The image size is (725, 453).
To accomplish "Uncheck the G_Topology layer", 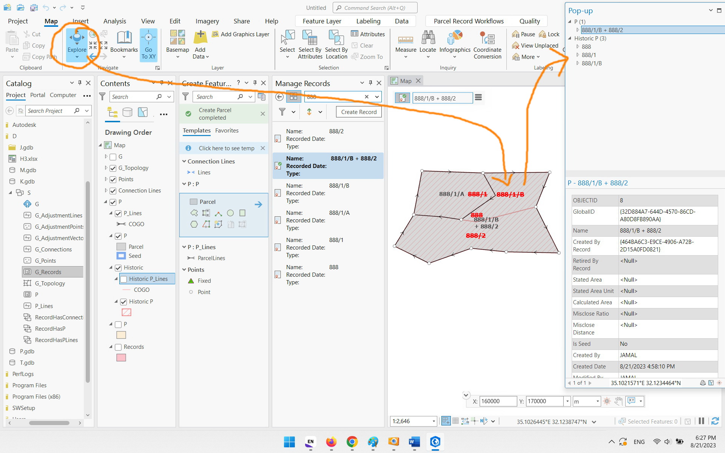I will pyautogui.click(x=113, y=168).
